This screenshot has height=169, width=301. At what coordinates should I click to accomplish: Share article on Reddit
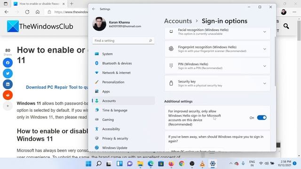tap(8, 95)
